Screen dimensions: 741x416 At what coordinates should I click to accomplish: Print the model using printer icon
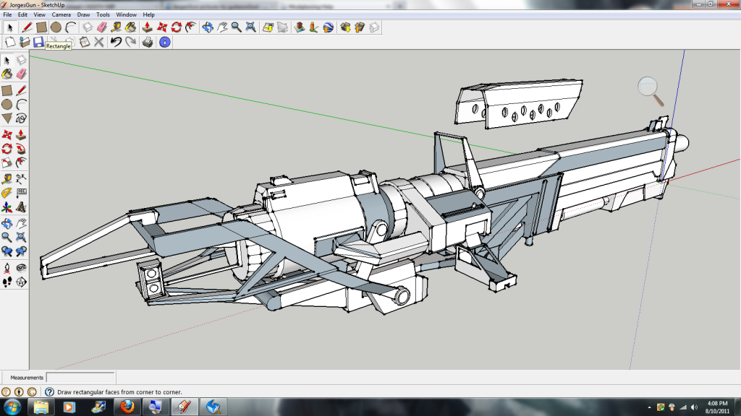[148, 43]
